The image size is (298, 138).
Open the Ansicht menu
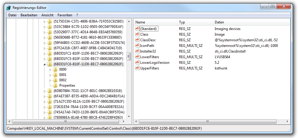click(x=47, y=15)
